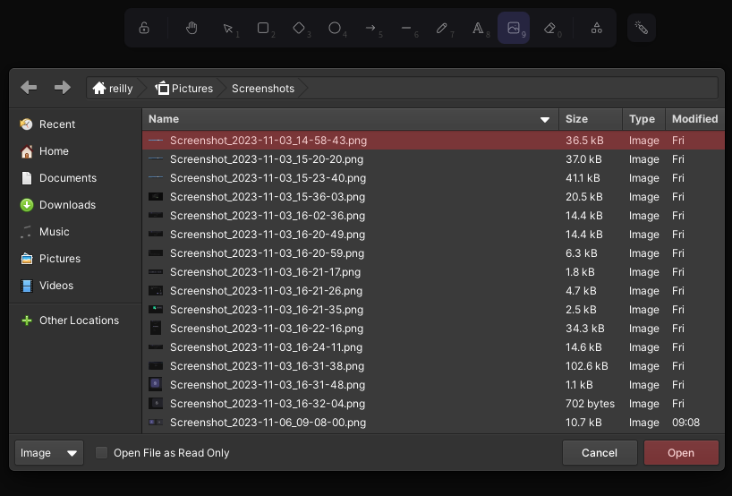Click thumbnail of Screenshot_2023-11-03_16-31-48.png
The image size is (732, 496).
point(156,384)
